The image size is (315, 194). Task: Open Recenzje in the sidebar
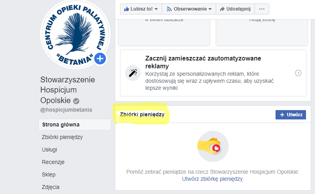pos(53,162)
